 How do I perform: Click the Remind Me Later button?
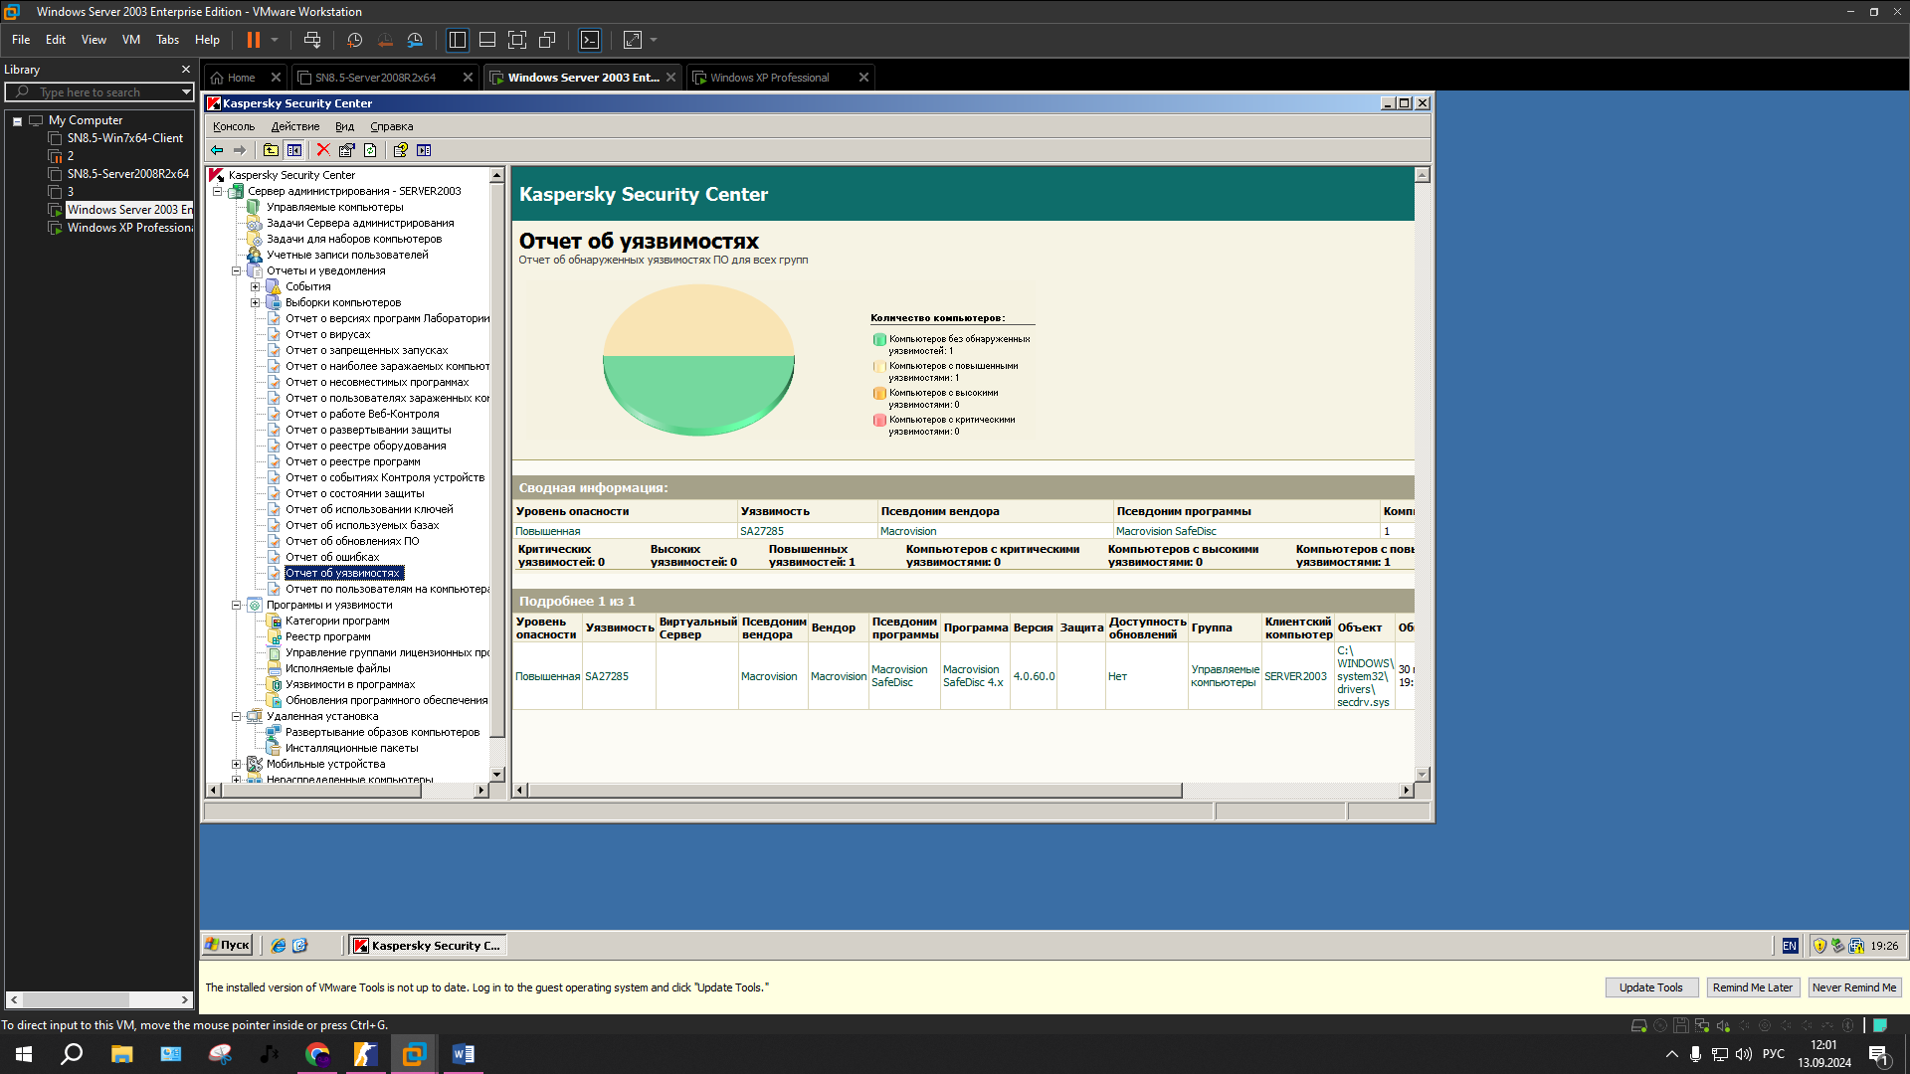(x=1753, y=987)
